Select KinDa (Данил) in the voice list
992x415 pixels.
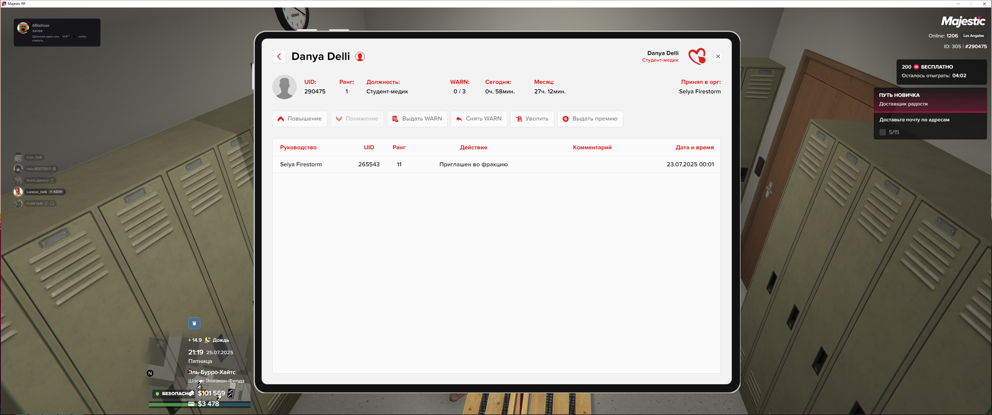35,180
